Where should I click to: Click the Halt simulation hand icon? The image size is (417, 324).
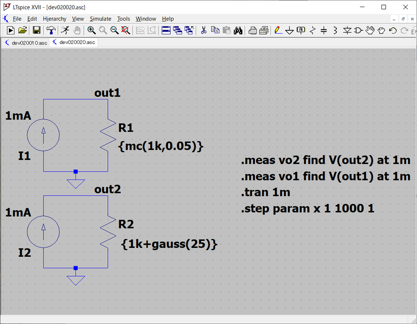(x=77, y=31)
